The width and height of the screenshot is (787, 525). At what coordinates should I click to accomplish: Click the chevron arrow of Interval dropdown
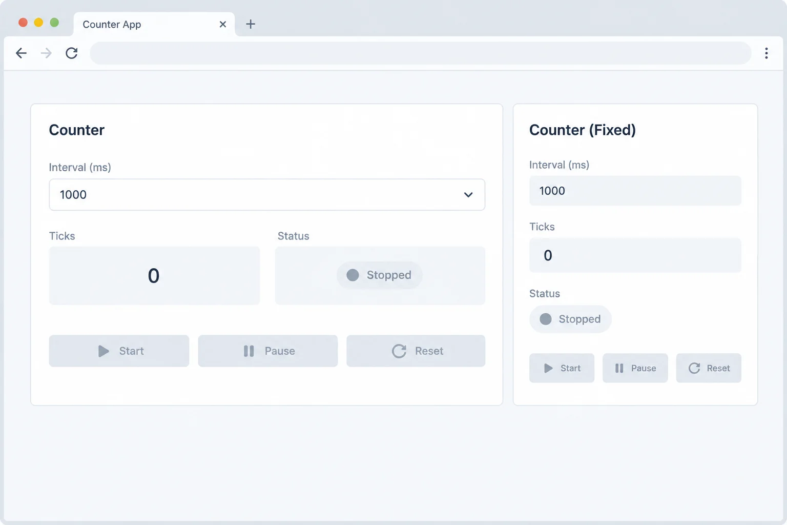(468, 195)
